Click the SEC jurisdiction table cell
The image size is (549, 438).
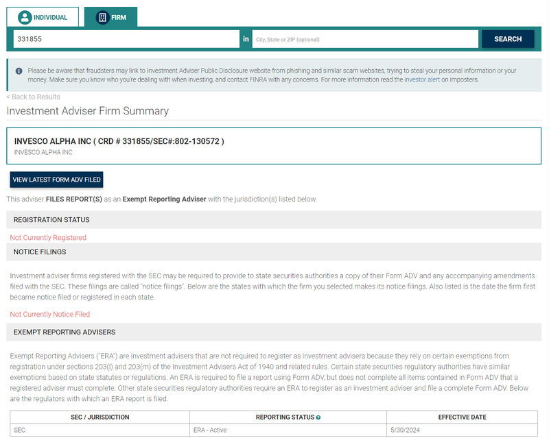(100, 430)
